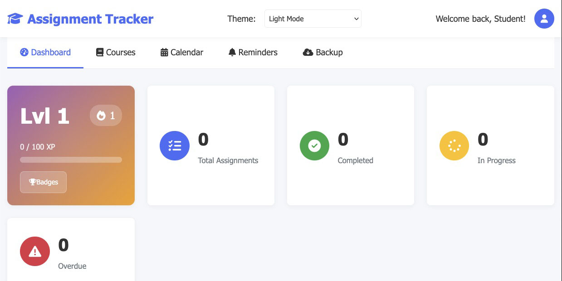Click the graduation cap logo icon
Screen dimensions: 562x281
coord(14,18)
